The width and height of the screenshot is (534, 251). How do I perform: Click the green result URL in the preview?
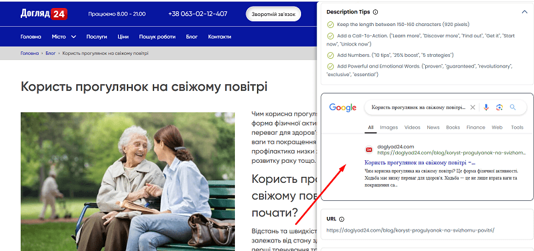click(452, 153)
